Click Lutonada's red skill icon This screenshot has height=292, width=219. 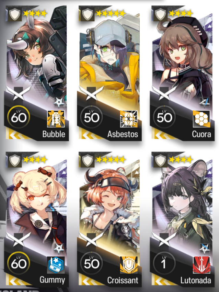(201, 265)
